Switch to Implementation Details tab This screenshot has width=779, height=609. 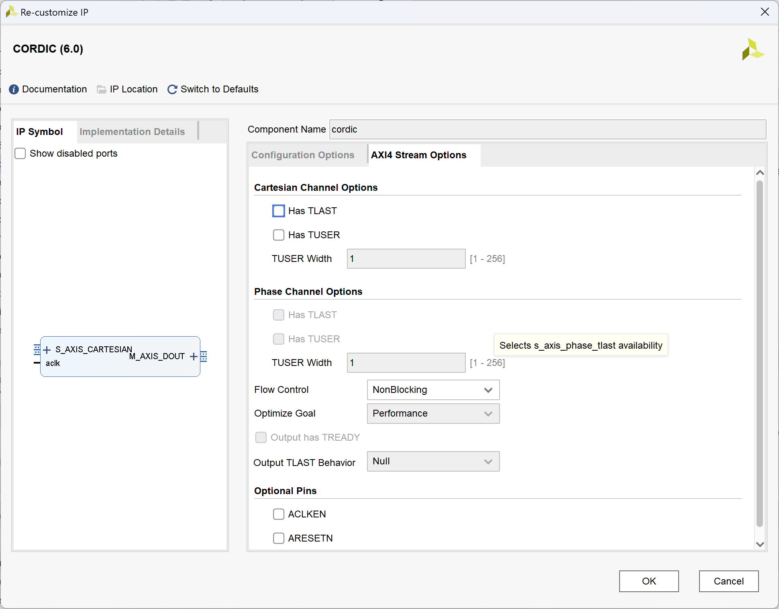click(132, 132)
